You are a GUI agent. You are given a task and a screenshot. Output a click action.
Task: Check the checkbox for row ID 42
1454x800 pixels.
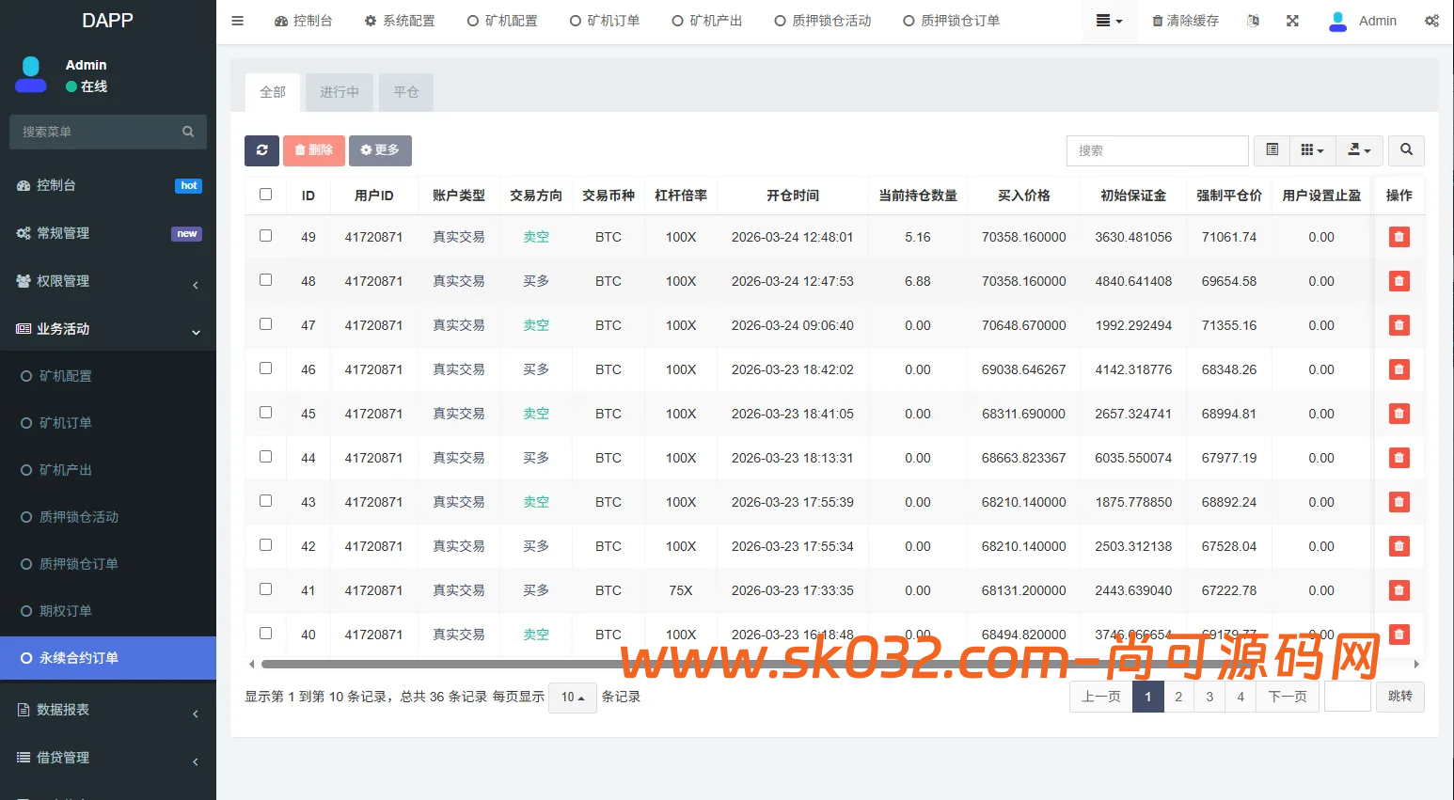pos(265,544)
